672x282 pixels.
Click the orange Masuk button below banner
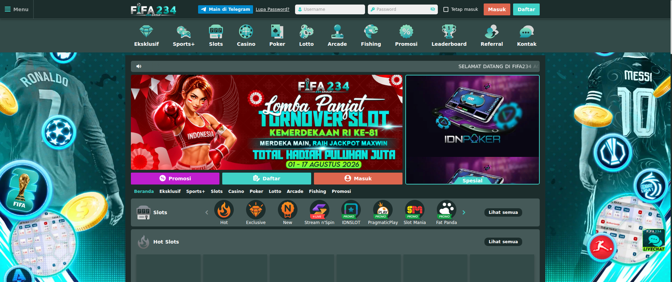[x=358, y=179]
